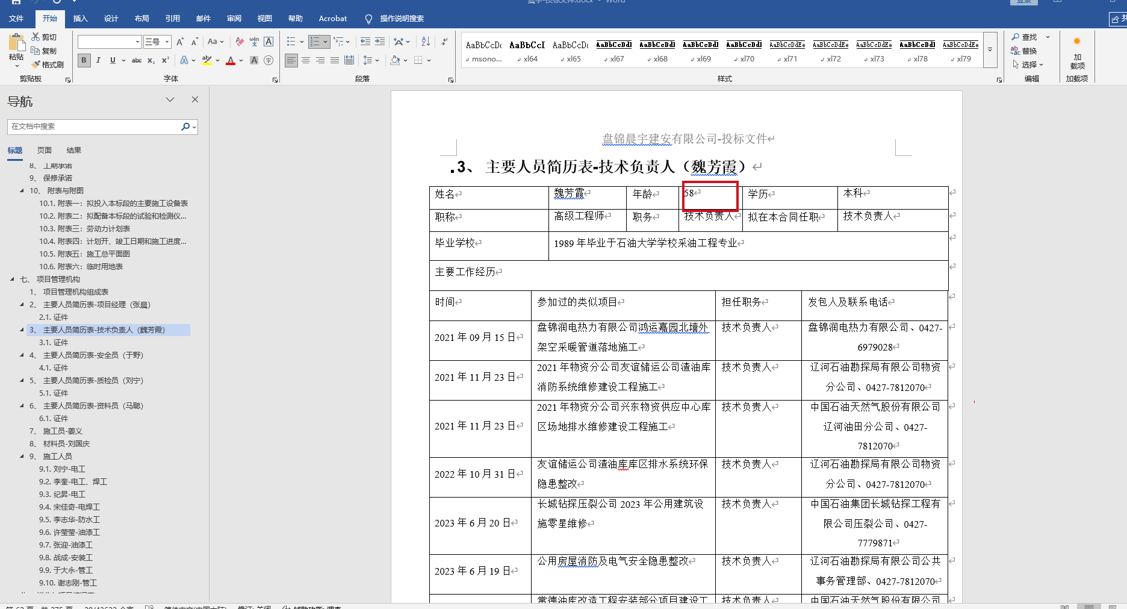This screenshot has height=609, width=1127.
Task: Right-align the paragraph
Action: [320, 60]
